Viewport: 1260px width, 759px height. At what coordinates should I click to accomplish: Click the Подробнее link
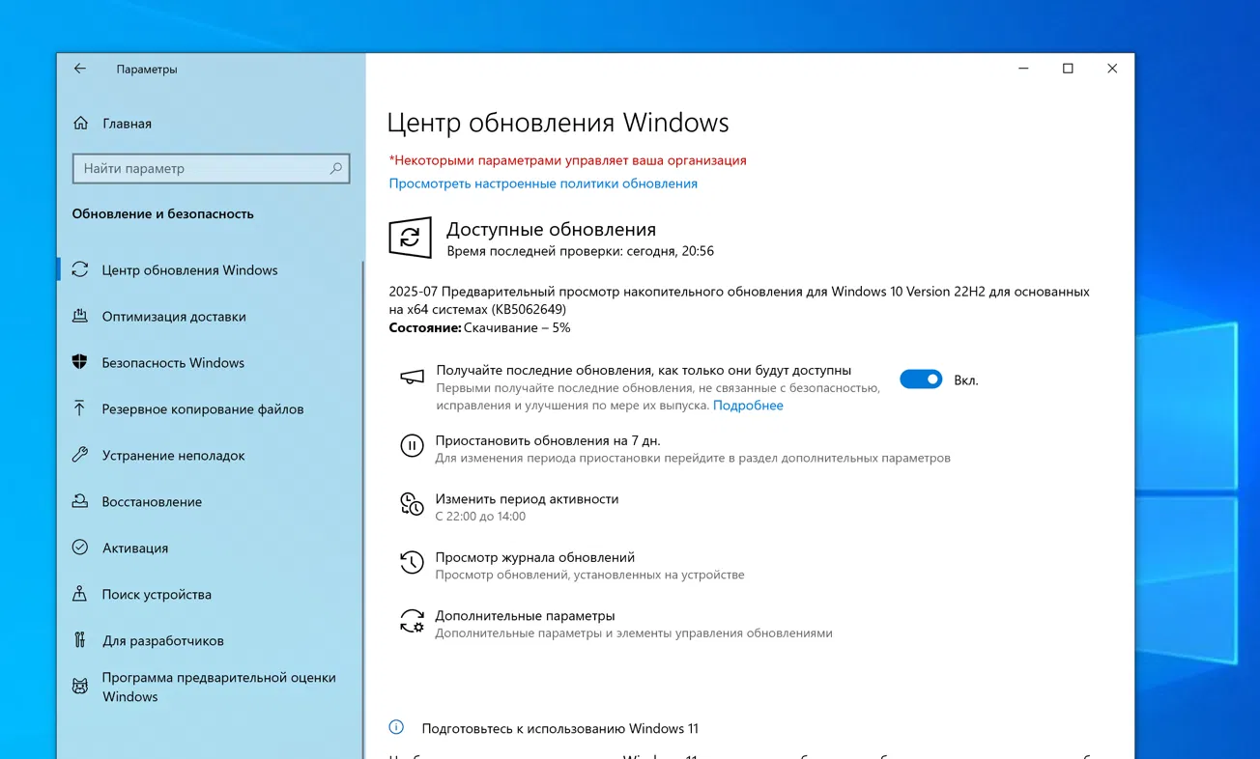tap(748, 406)
